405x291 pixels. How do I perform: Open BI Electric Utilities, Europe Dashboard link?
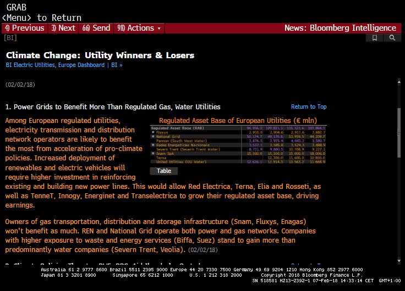(x=55, y=65)
